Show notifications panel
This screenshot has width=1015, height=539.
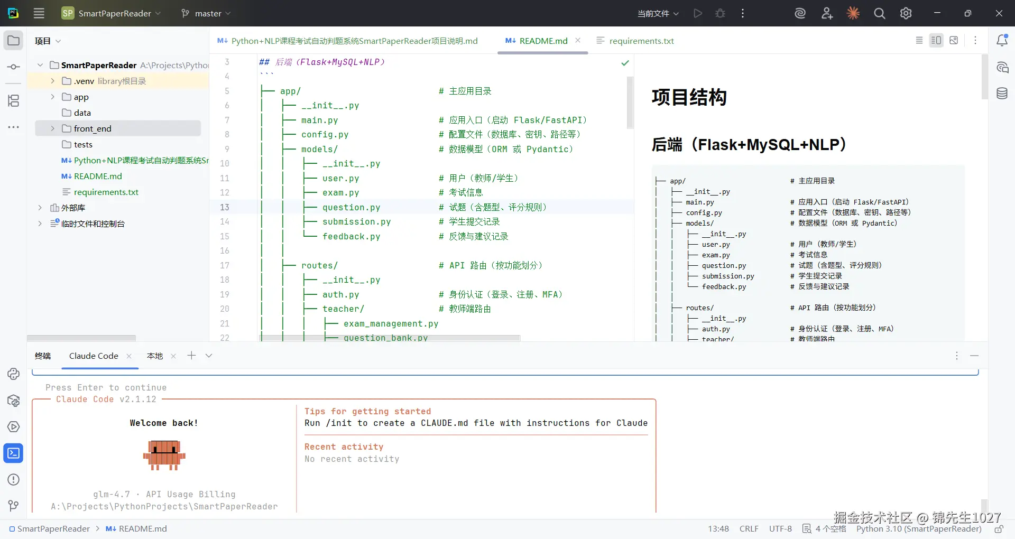click(x=1003, y=40)
